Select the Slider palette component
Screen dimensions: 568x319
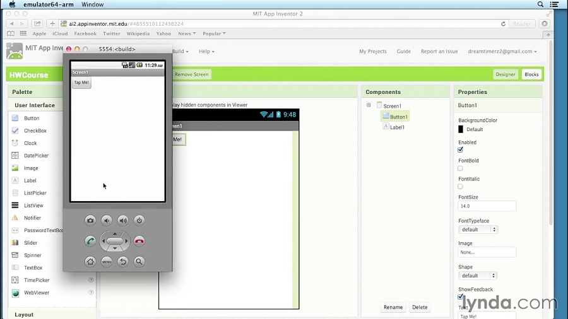pos(30,243)
